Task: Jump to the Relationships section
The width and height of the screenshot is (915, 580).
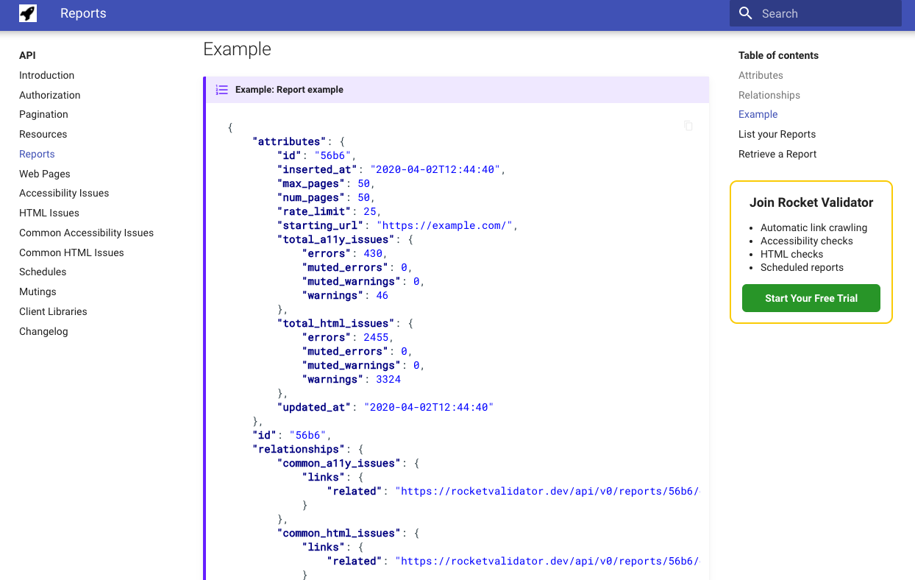Action: 769,95
